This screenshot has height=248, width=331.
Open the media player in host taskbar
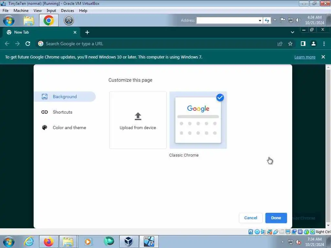pos(88,242)
